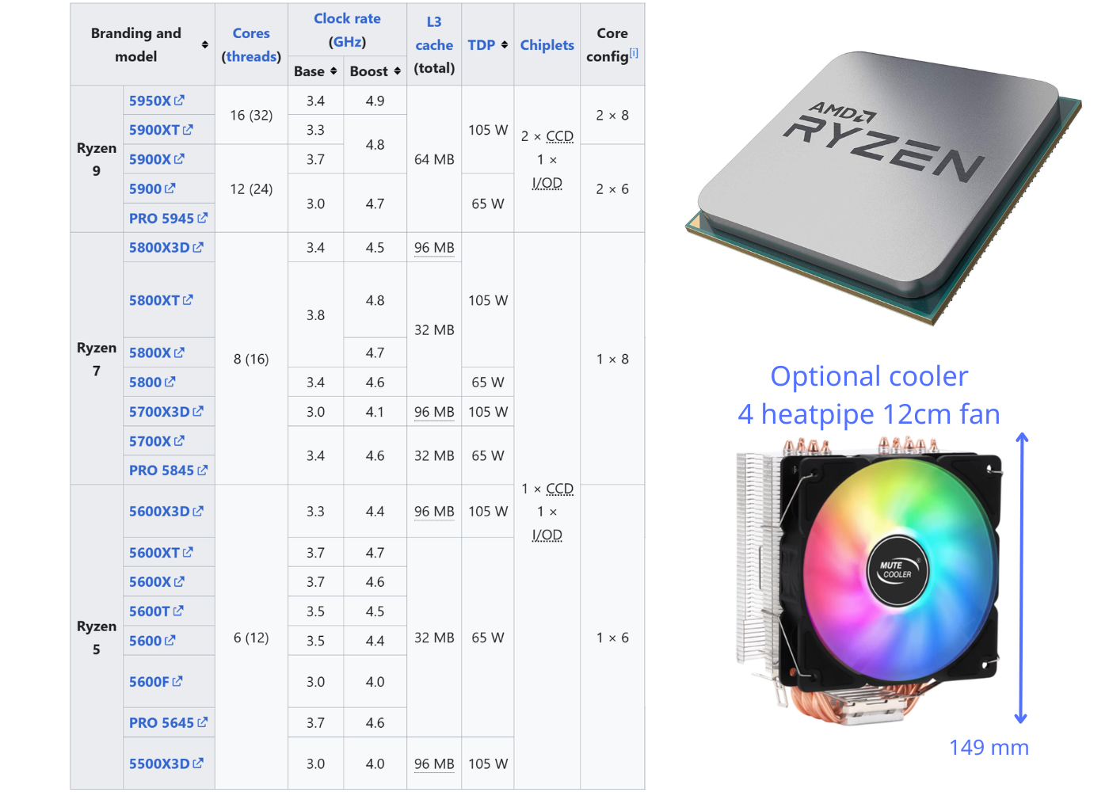This screenshot has width=1109, height=792.
Task: Sort table by Branding and model column
Action: pos(205,45)
